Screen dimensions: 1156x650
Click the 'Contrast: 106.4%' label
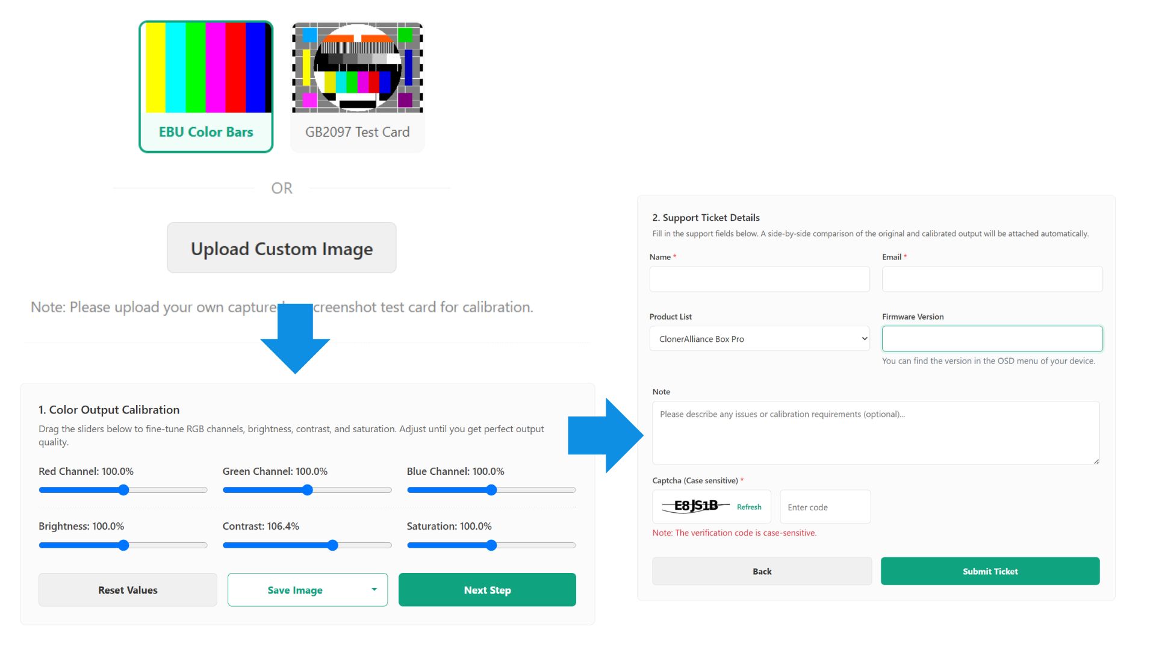(261, 526)
